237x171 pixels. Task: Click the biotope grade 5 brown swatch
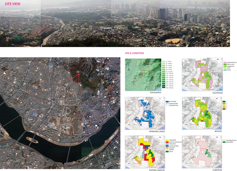coord(223,109)
